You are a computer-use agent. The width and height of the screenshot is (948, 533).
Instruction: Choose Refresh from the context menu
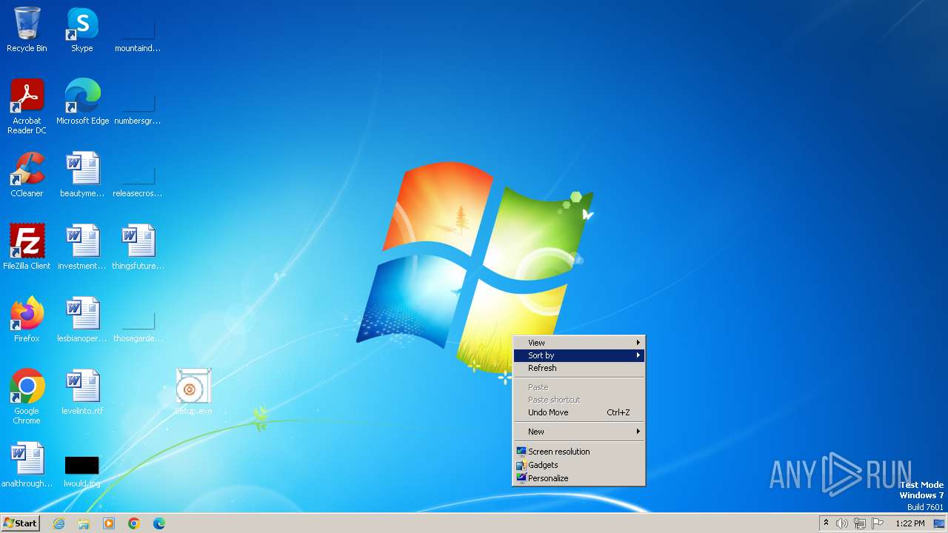pyautogui.click(x=578, y=368)
